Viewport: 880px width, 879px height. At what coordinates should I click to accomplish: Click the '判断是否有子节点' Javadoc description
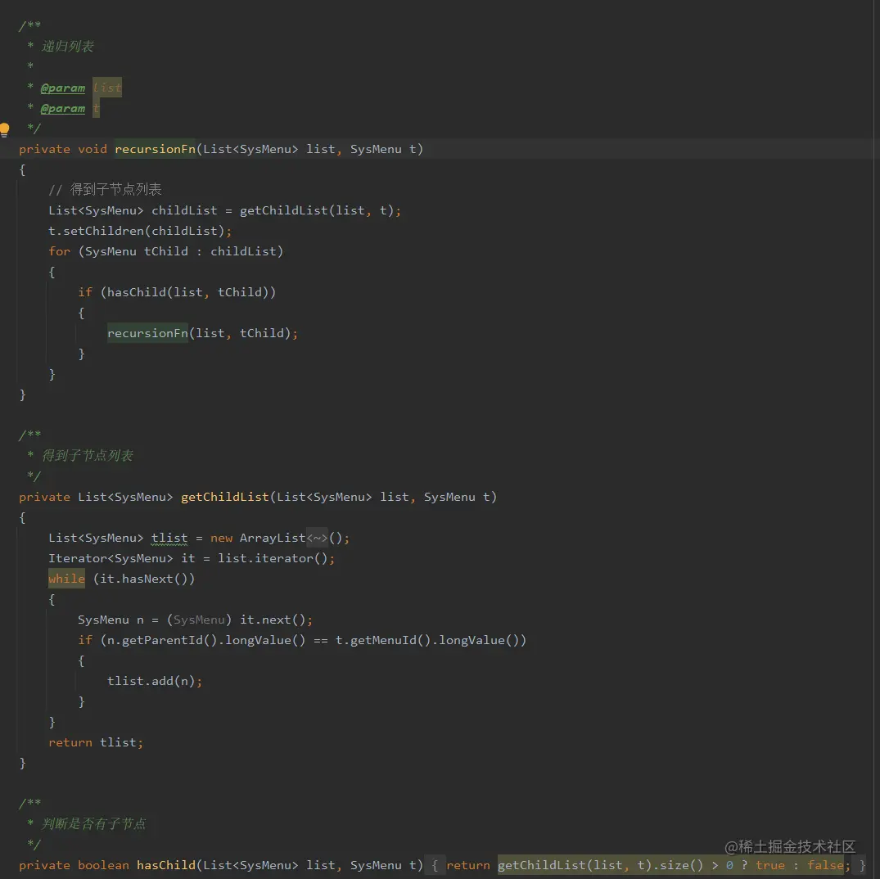93,824
